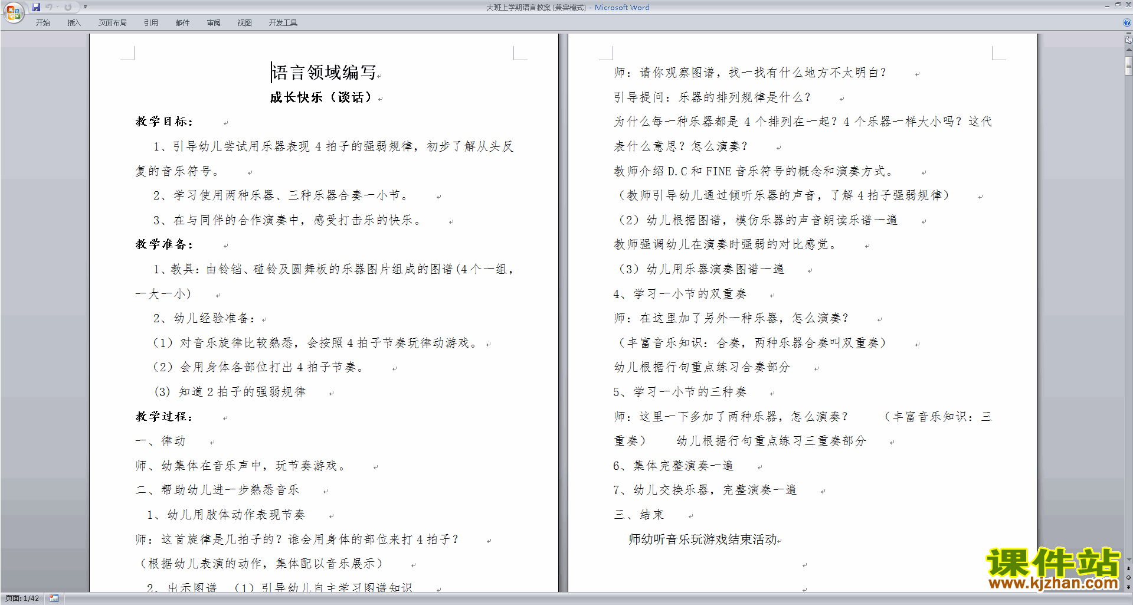Open the 开发工具 ribbon tab
1133x605 pixels.
coord(283,23)
